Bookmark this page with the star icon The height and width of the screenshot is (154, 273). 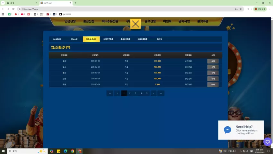click(241, 9)
